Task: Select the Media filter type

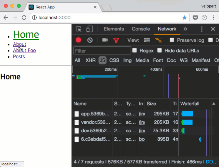Action: (142, 60)
